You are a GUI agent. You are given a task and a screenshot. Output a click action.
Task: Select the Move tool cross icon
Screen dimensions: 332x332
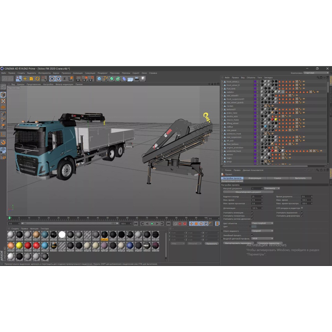pos(25,79)
